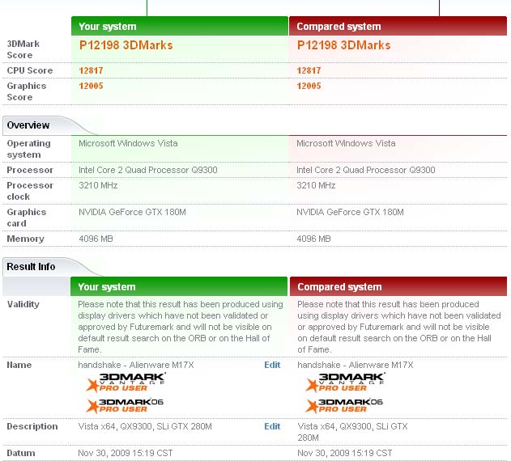Click 3210 MHz value in Your system column
The height and width of the screenshot is (461, 511).
(98, 185)
